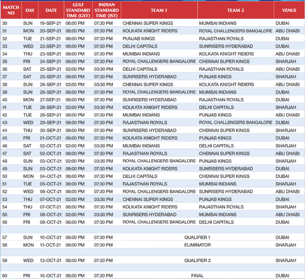The image size is (305, 279).
Task: Click match number 60 cell
Action: point(5,275)
